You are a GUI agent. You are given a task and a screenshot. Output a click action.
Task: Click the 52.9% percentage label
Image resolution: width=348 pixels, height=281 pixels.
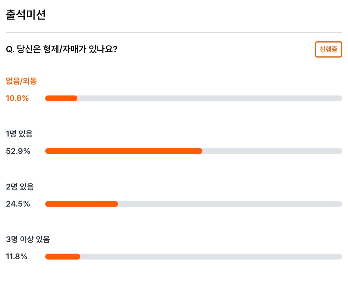tap(18, 151)
